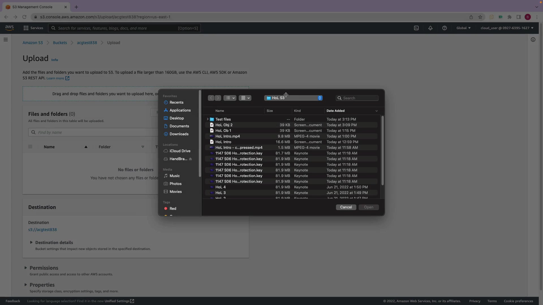Image resolution: width=543 pixels, height=305 pixels.
Task: Open the AWS help question-mark icon
Action: (444, 28)
